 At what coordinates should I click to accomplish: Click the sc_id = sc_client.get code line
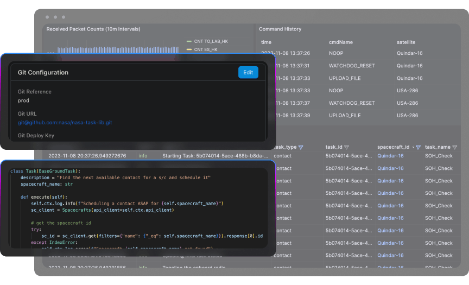click(152, 236)
